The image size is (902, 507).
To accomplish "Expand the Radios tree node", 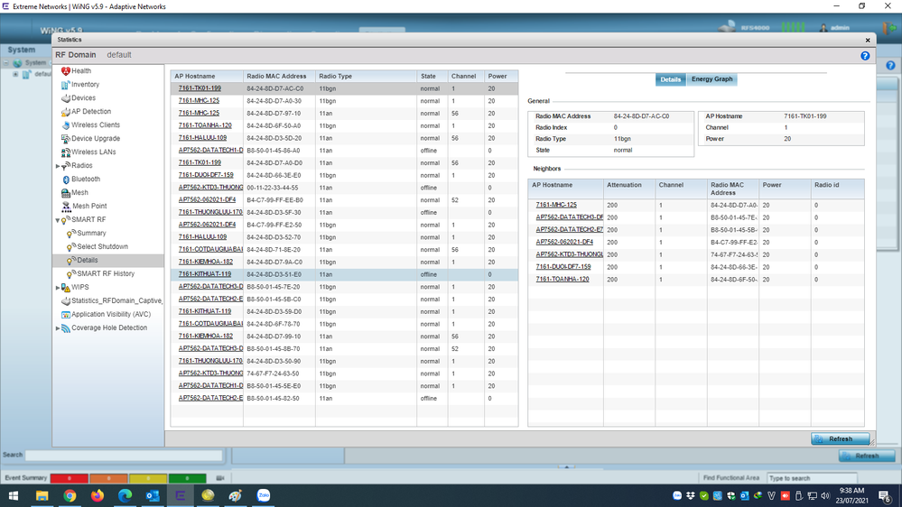I will coord(58,166).
